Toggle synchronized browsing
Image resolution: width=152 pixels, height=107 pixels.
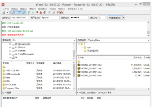[x=58, y=12]
